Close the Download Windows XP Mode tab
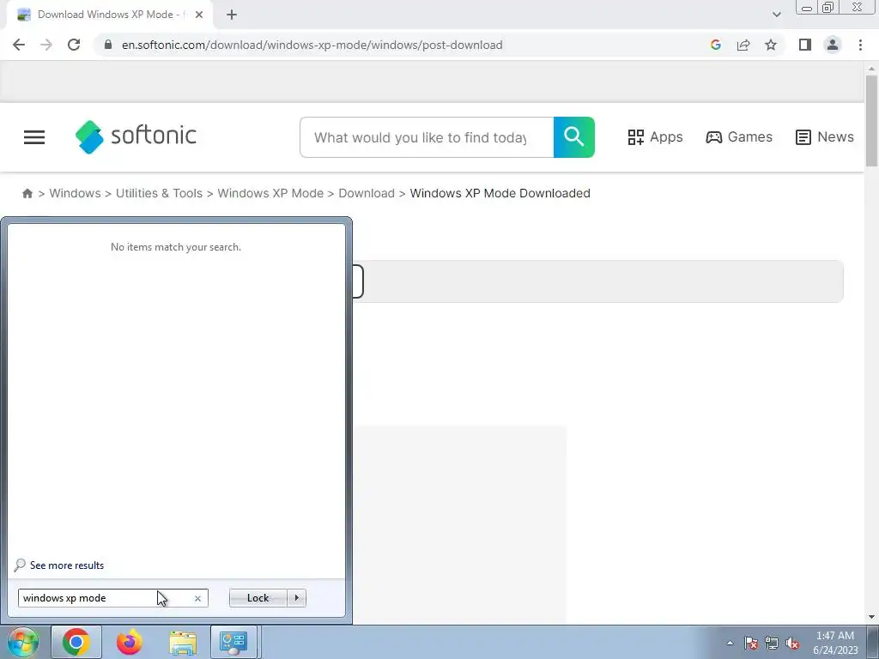 tap(199, 15)
